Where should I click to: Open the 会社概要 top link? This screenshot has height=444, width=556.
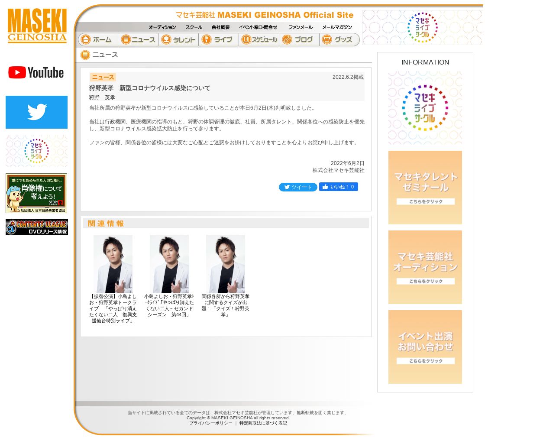(x=220, y=27)
